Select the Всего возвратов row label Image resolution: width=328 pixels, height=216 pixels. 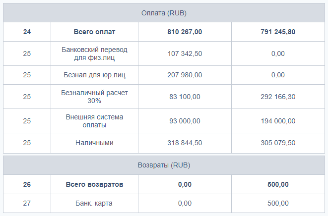point(94,184)
